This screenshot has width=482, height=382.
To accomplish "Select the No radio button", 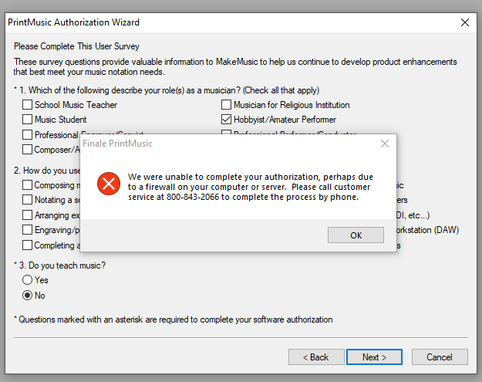I will click(x=28, y=295).
